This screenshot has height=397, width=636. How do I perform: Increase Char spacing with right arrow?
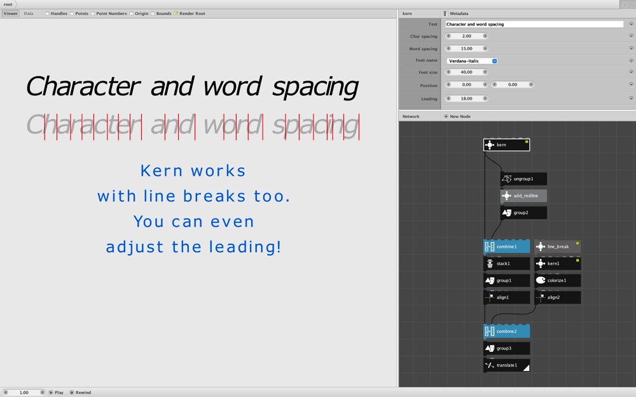click(485, 36)
